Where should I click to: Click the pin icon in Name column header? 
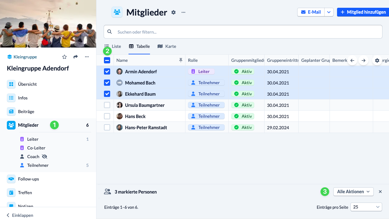pyautogui.click(x=181, y=60)
